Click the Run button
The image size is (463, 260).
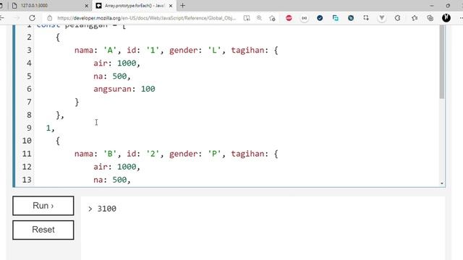(43, 205)
